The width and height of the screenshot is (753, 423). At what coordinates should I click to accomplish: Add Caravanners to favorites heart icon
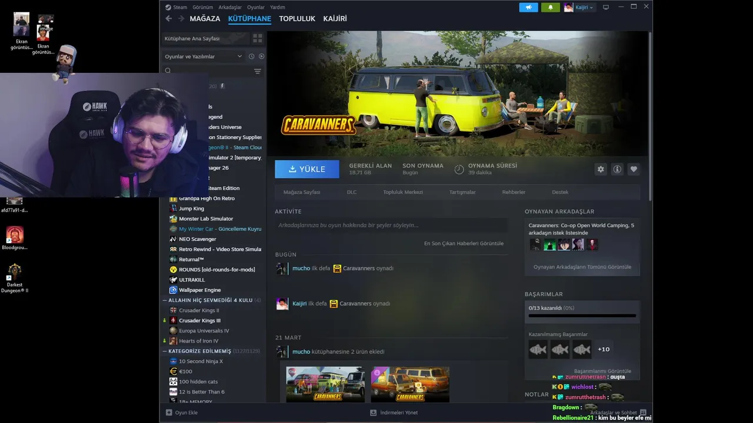click(634, 169)
